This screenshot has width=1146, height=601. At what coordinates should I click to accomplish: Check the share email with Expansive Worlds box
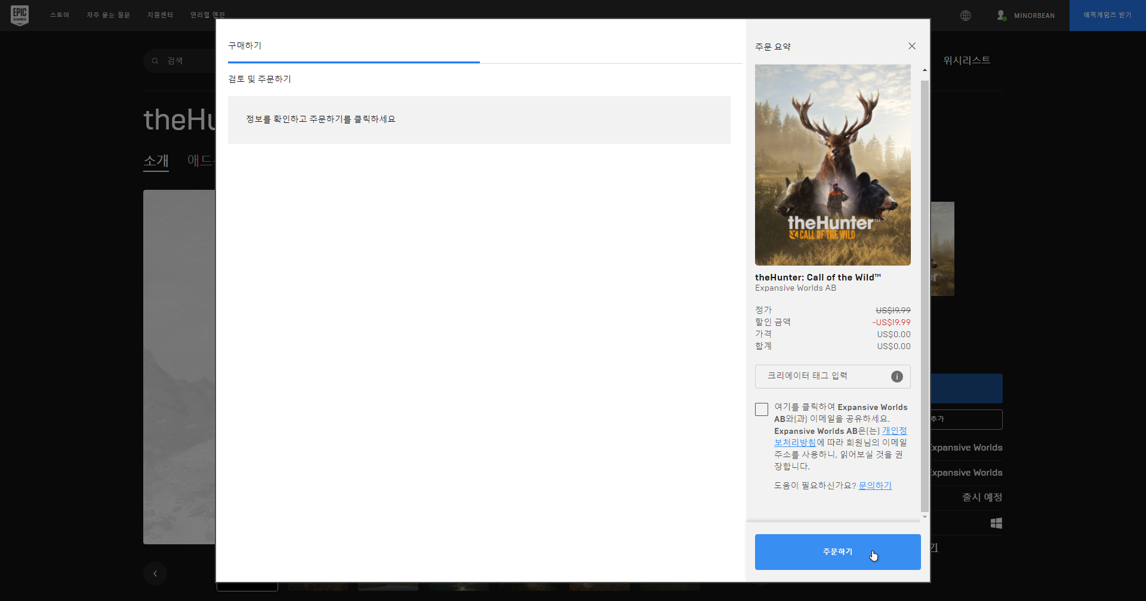[762, 409]
